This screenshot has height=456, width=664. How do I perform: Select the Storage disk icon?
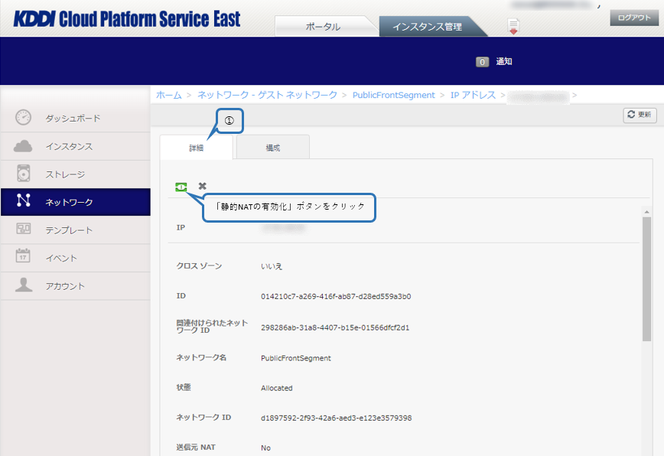click(23, 174)
